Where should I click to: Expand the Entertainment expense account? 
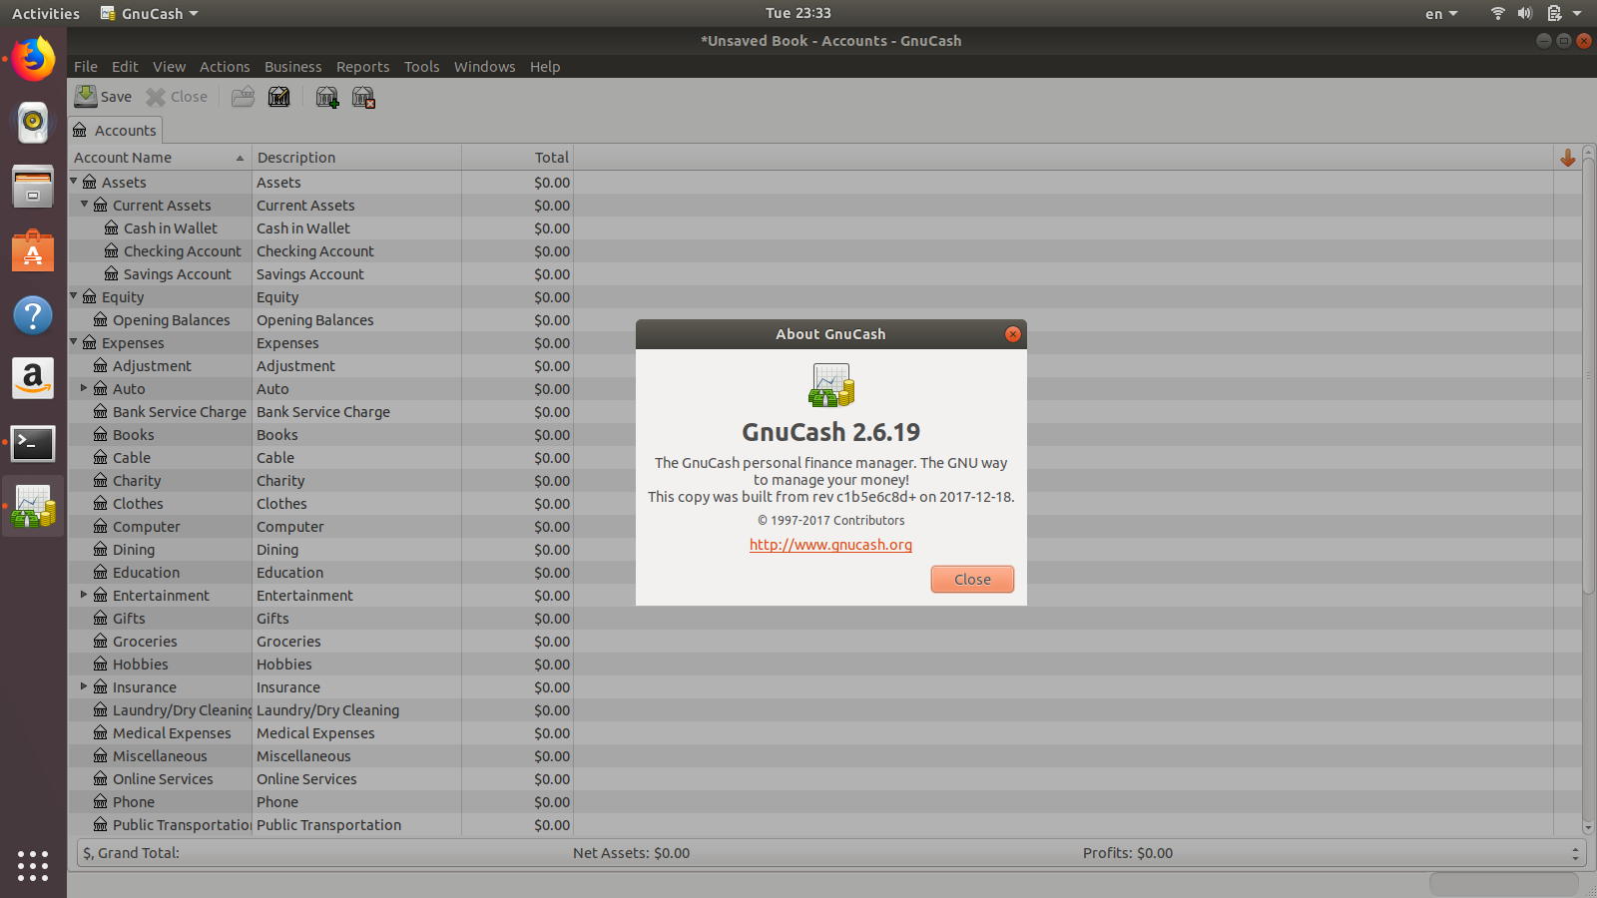coord(85,595)
